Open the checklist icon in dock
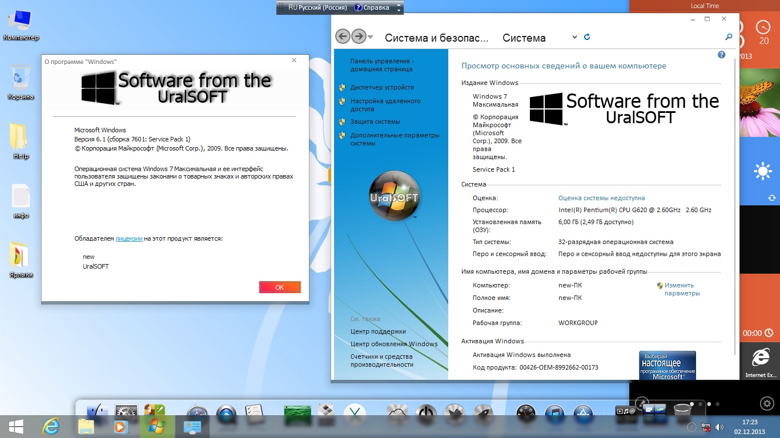The width and height of the screenshot is (780, 438). pos(253,413)
